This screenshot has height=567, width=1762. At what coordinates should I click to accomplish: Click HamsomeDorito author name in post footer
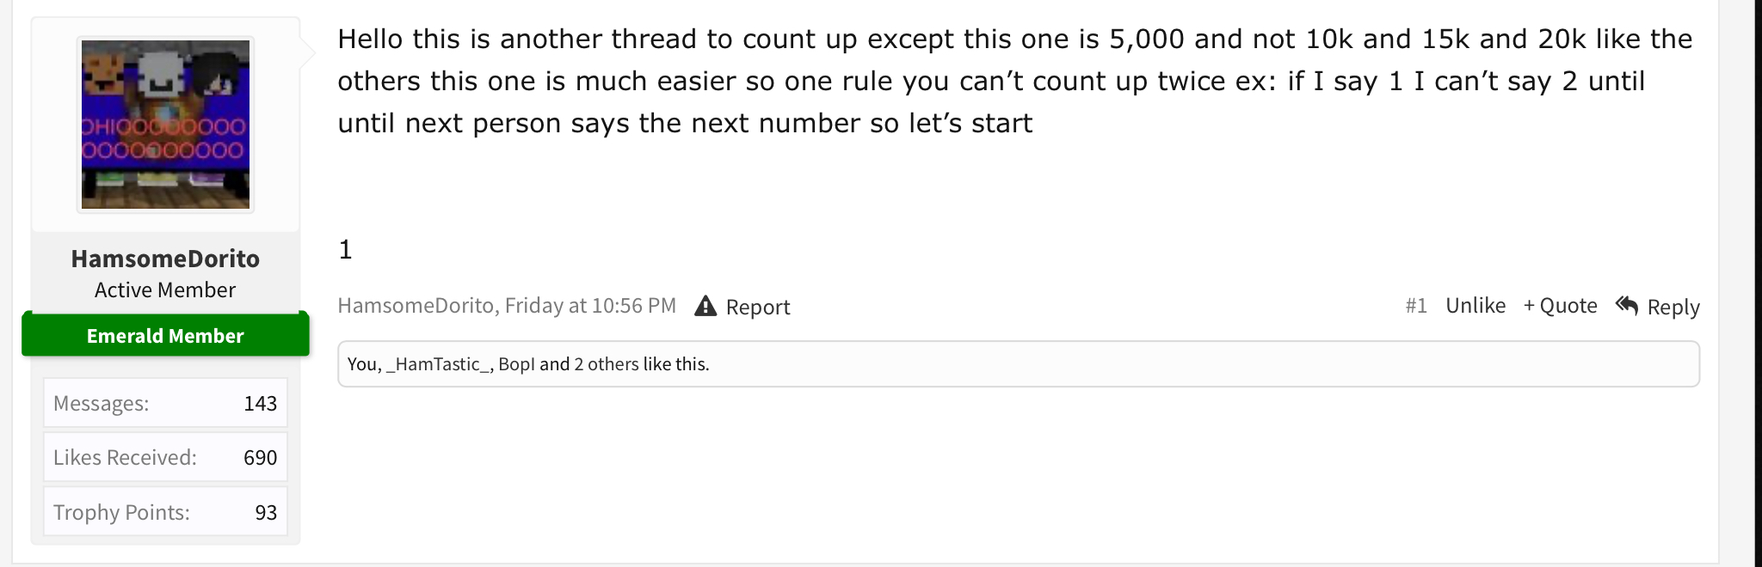[416, 306]
